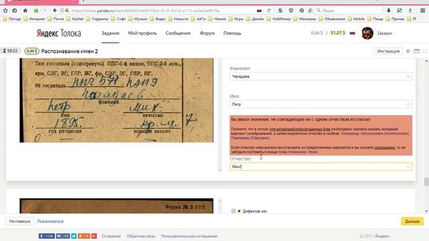Clear the Имя field with X icon

tap(408, 104)
